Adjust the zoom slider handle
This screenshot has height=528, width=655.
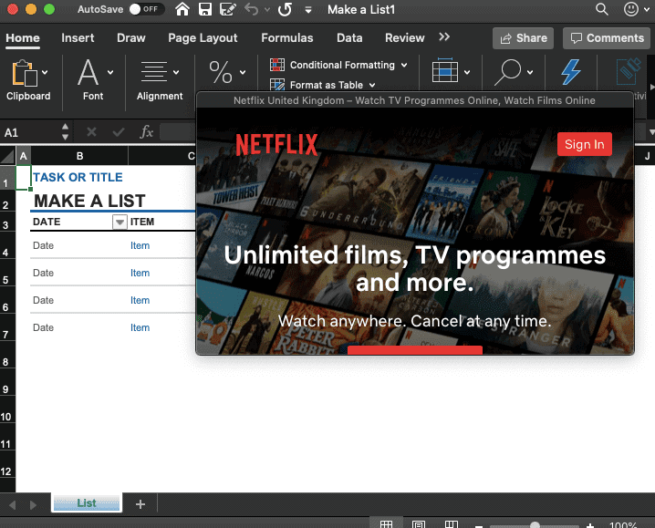(535, 525)
